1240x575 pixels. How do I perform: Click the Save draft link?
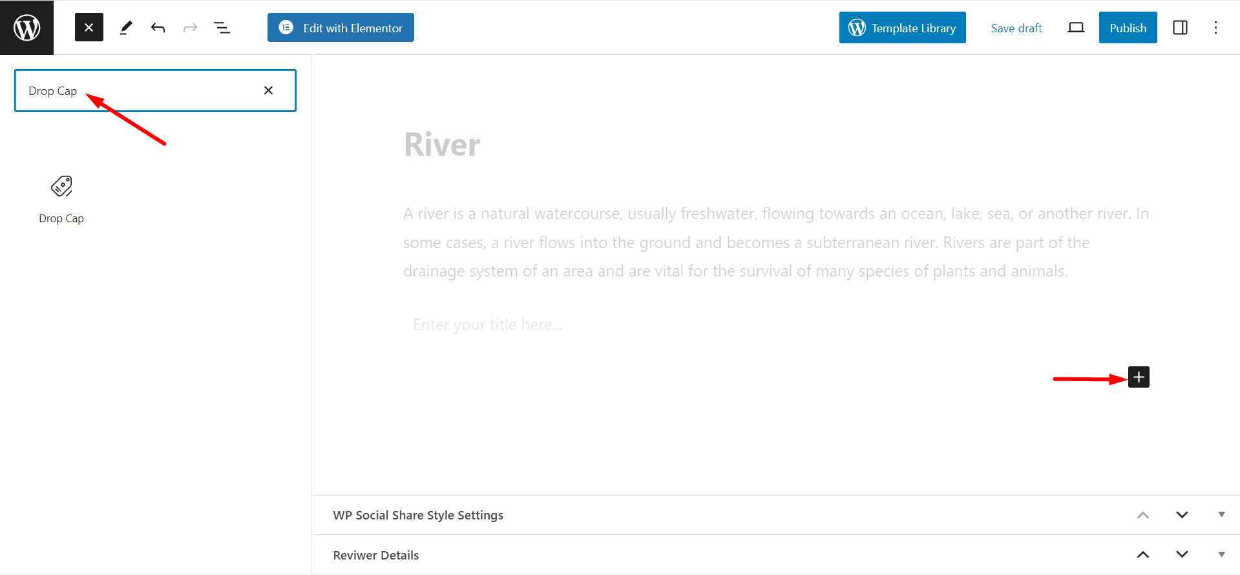click(x=1016, y=28)
